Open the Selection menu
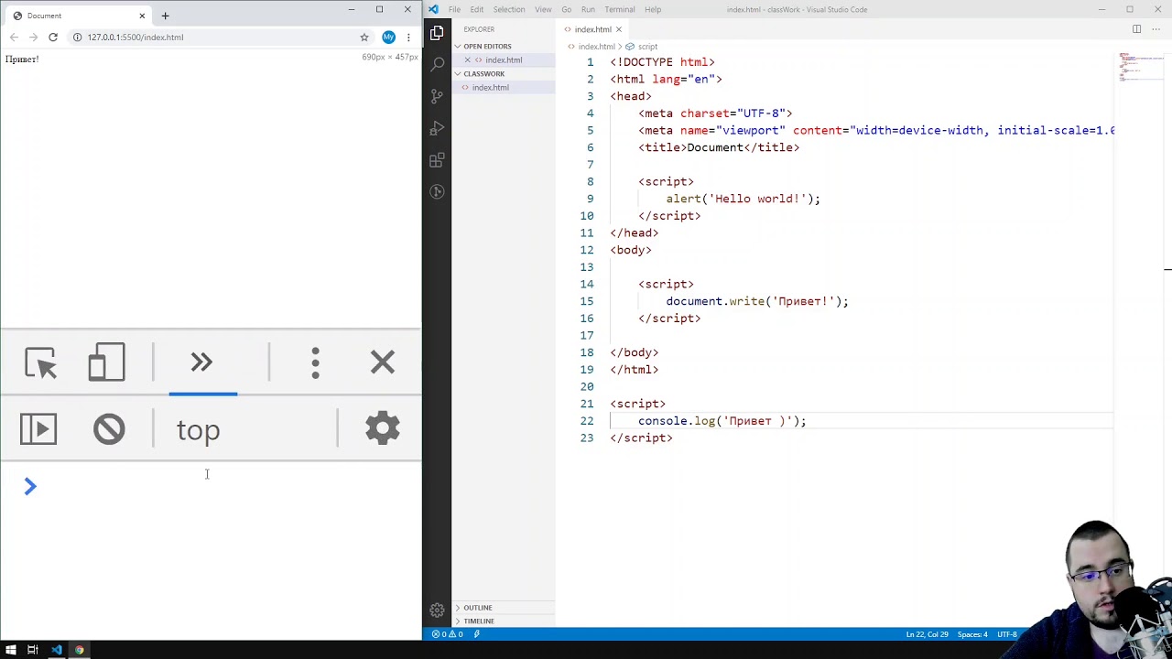The height and width of the screenshot is (659, 1172). tap(509, 9)
